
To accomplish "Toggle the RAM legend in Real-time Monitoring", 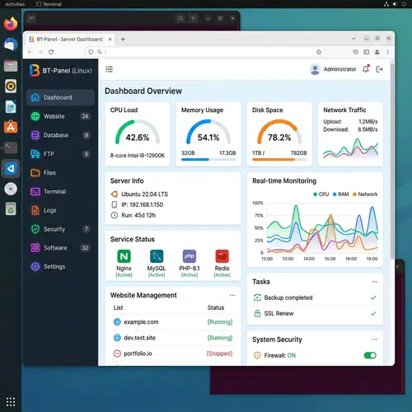I will pyautogui.click(x=340, y=194).
